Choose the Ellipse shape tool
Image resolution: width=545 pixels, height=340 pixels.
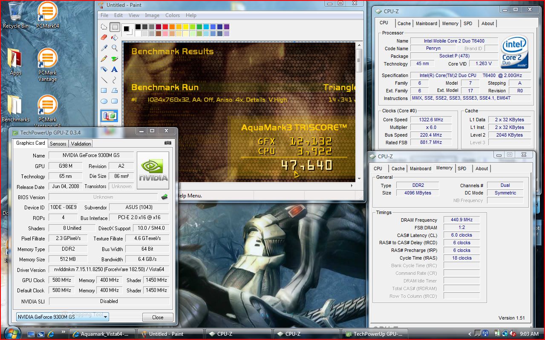click(104, 101)
